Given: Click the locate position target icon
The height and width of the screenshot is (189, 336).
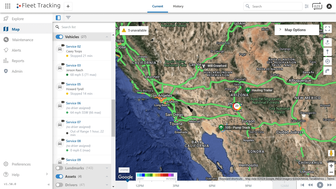Looking at the screenshot, I should pos(328,61).
